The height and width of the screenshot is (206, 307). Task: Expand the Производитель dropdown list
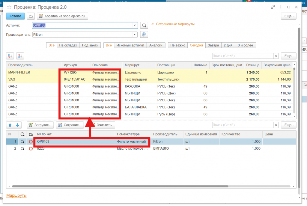click(x=135, y=34)
